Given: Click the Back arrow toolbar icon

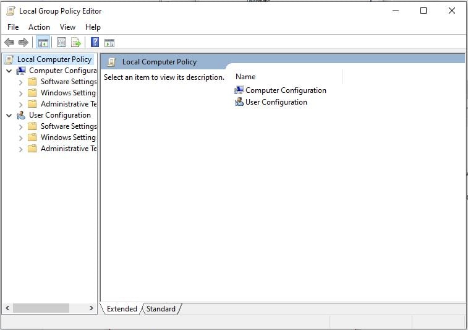Looking at the screenshot, I should (x=9, y=43).
